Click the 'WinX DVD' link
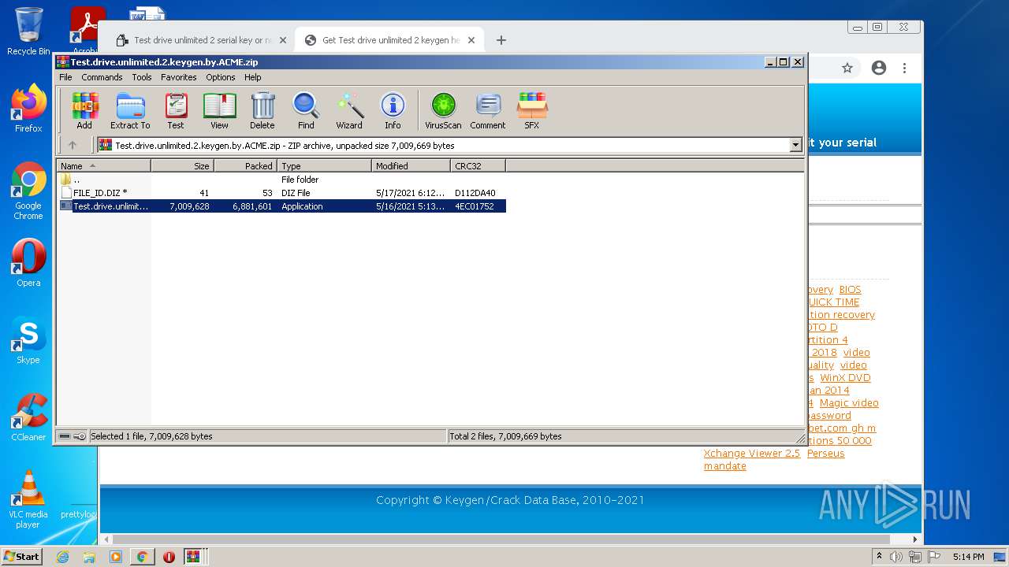The height and width of the screenshot is (567, 1009). click(x=845, y=378)
